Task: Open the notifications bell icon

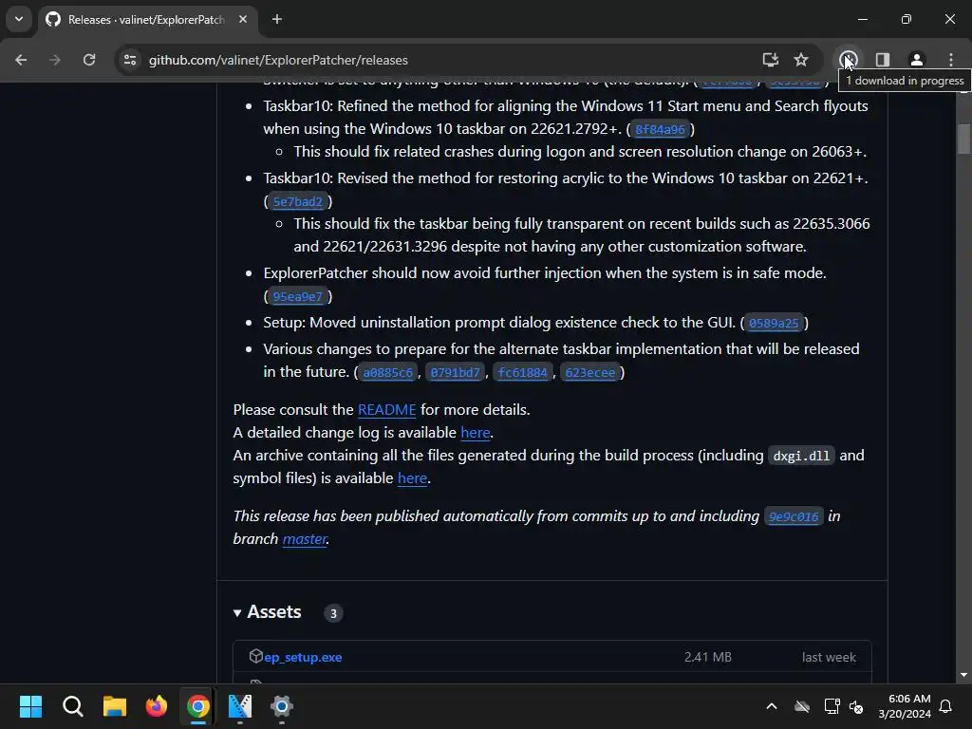Action: pos(945,706)
